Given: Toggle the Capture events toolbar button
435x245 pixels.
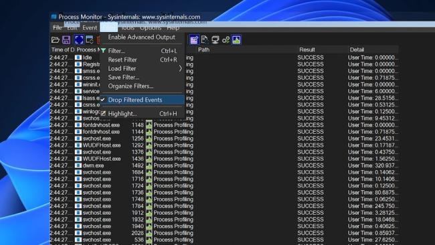Looking at the screenshot, I should tap(79, 39).
